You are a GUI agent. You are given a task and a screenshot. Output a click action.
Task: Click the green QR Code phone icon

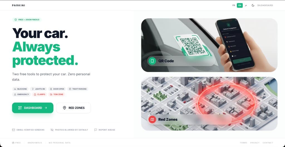click(152, 61)
